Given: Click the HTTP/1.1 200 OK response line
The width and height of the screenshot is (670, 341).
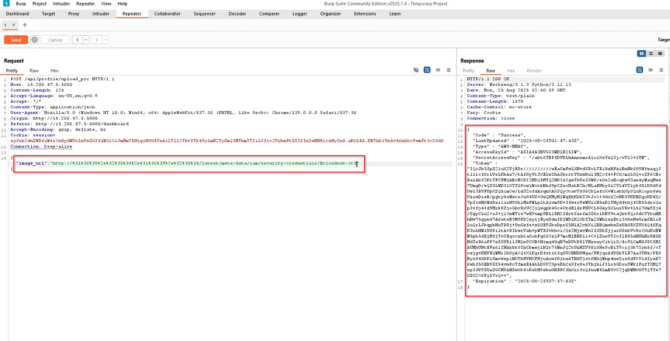Looking at the screenshot, I should [x=487, y=79].
